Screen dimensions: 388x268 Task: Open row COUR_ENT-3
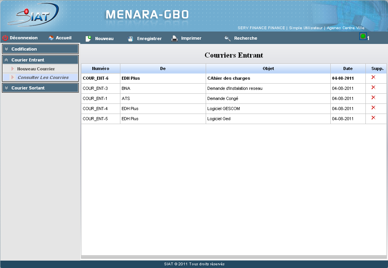click(234, 88)
